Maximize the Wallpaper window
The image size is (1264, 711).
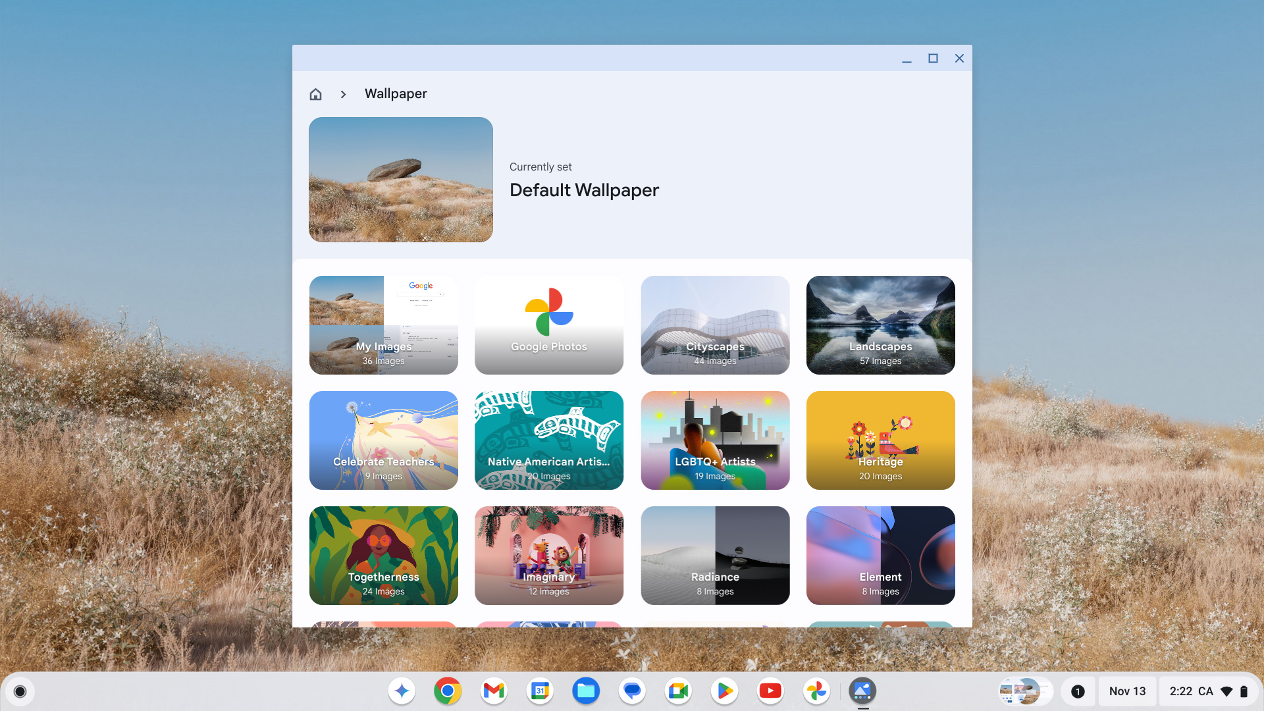933,59
